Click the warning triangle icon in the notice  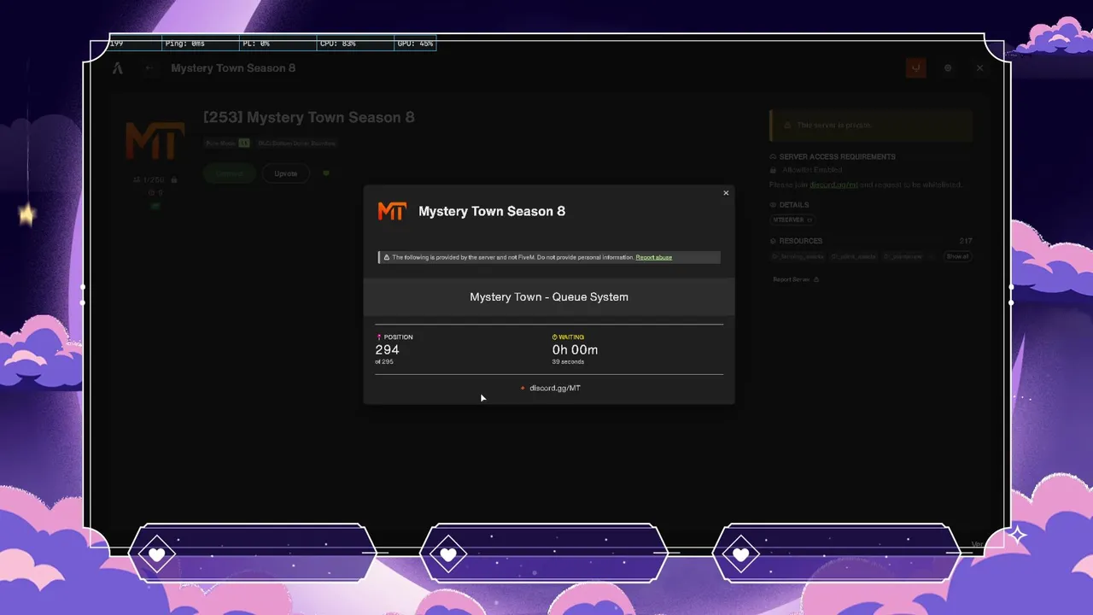(x=386, y=257)
